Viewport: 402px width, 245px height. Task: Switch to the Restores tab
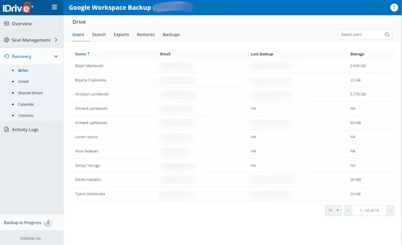[146, 35]
